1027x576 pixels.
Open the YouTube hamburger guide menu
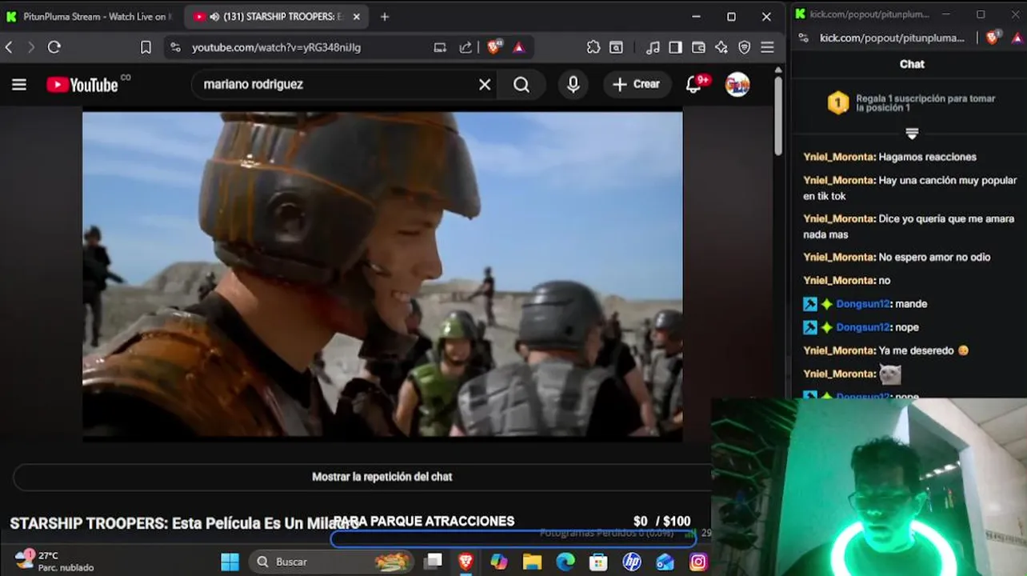(x=19, y=84)
